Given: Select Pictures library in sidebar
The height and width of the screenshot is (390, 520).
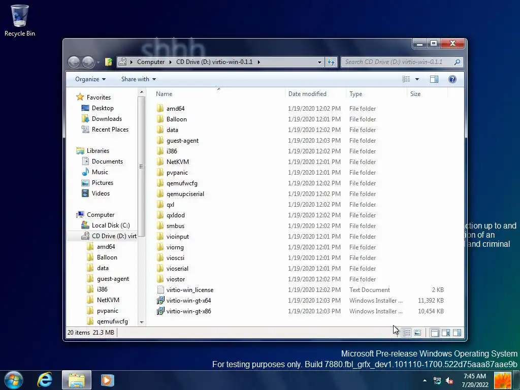Looking at the screenshot, I should 103,182.
